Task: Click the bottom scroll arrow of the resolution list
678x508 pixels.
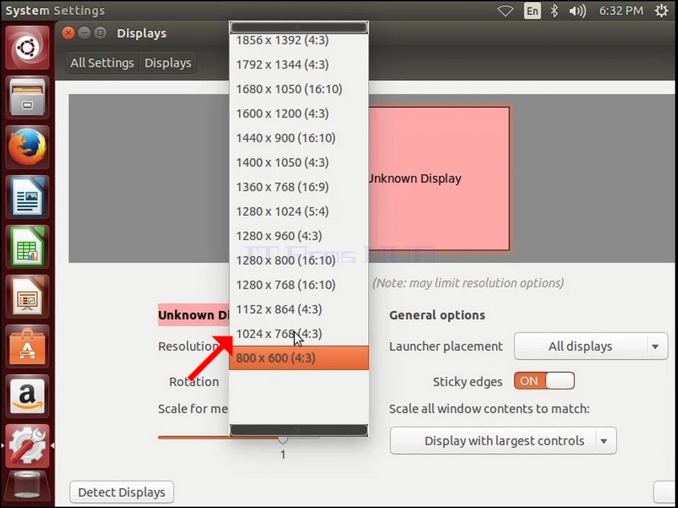Action: (299, 430)
